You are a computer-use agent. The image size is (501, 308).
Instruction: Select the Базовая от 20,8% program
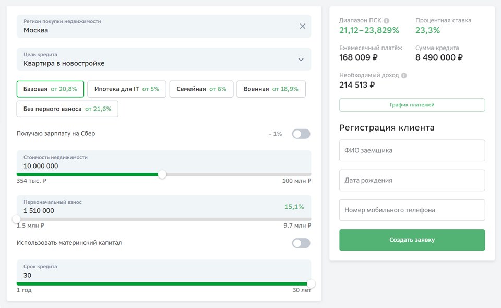(50, 89)
